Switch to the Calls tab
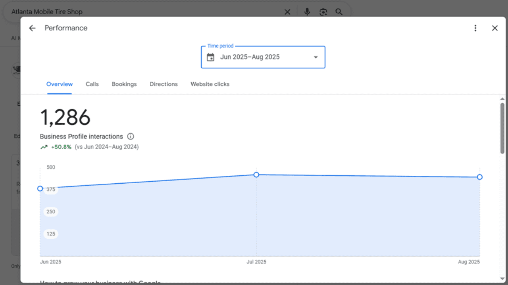 pyautogui.click(x=92, y=84)
